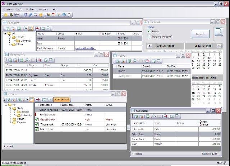Click the first toolbar icon in Accounts window
Image resolution: width=230 pixels, height=166 pixels.
click(x=136, y=116)
